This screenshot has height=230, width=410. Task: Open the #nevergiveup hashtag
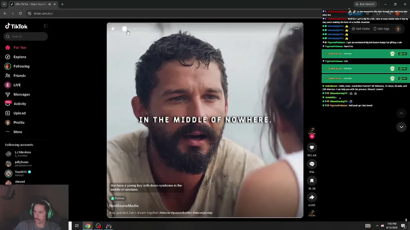pyautogui.click(x=202, y=213)
